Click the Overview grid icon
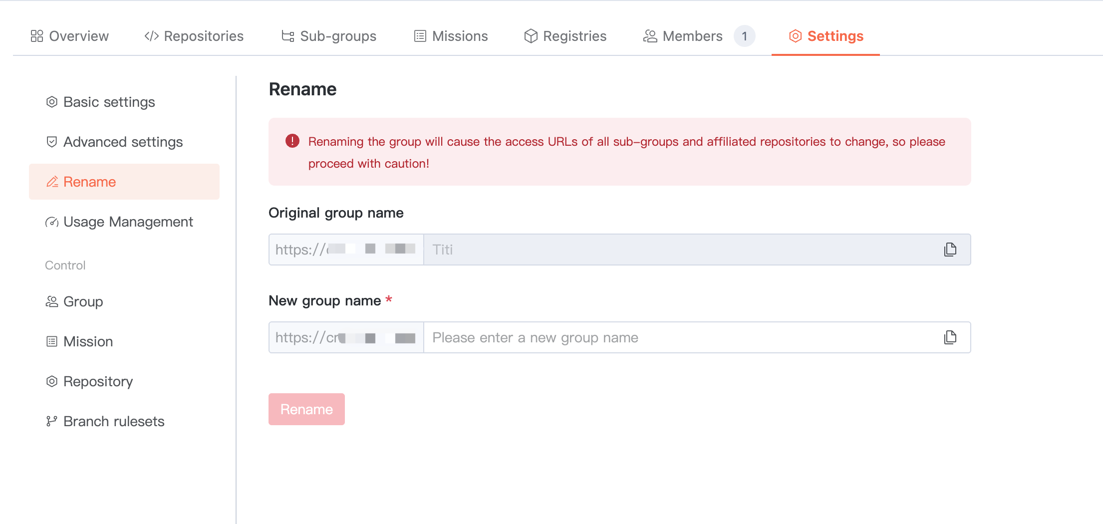Image resolution: width=1103 pixels, height=524 pixels. tap(37, 36)
